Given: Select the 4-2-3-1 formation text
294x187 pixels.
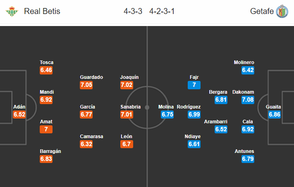Looking at the screenshot, I should (x=162, y=12).
